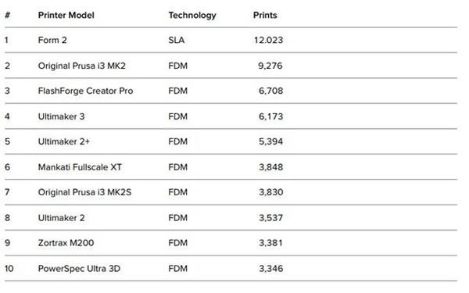469x293 pixels.
Task: Click FlashForge Creator Pro model name
Action: (x=85, y=91)
